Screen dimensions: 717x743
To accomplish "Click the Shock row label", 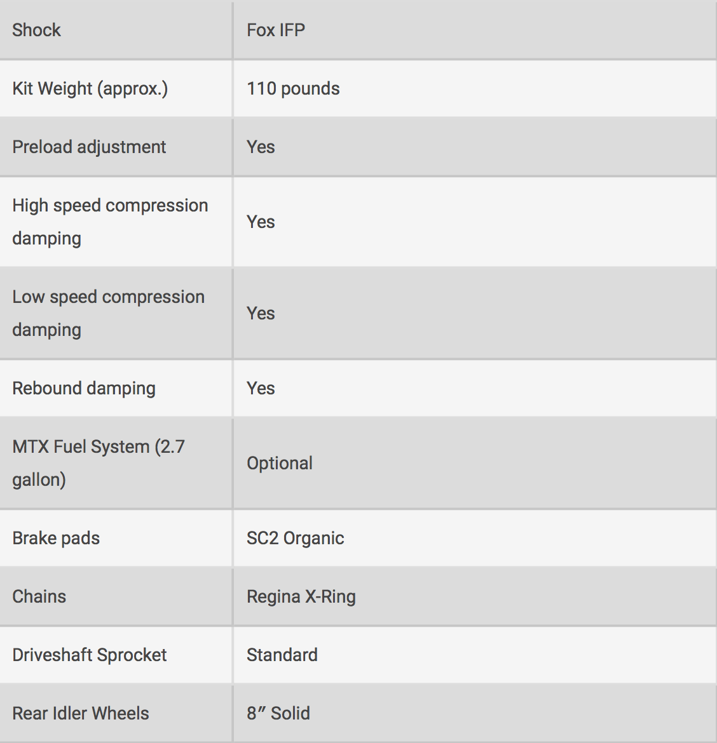I will point(36,30).
